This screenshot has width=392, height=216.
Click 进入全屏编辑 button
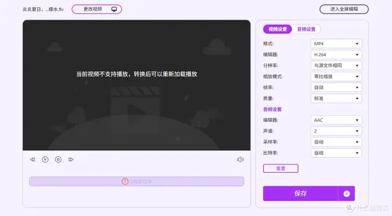[x=344, y=9]
